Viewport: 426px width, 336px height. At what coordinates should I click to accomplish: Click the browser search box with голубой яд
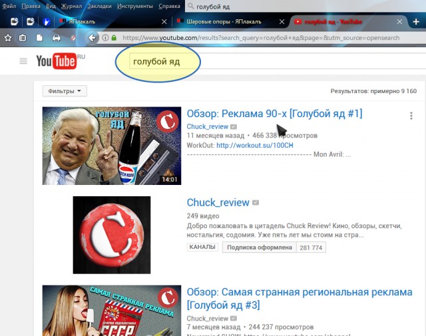(x=306, y=6)
